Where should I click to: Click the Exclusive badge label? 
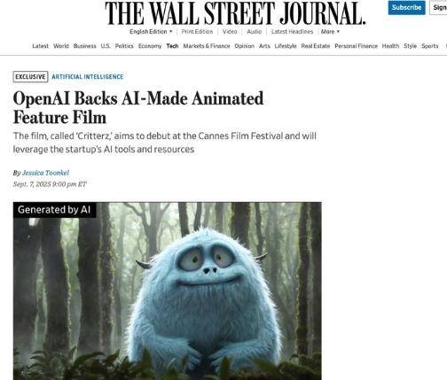pyautogui.click(x=30, y=77)
